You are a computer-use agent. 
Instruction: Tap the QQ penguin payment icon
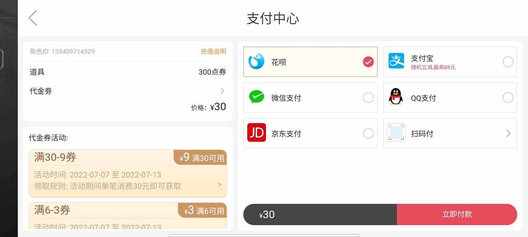396,97
